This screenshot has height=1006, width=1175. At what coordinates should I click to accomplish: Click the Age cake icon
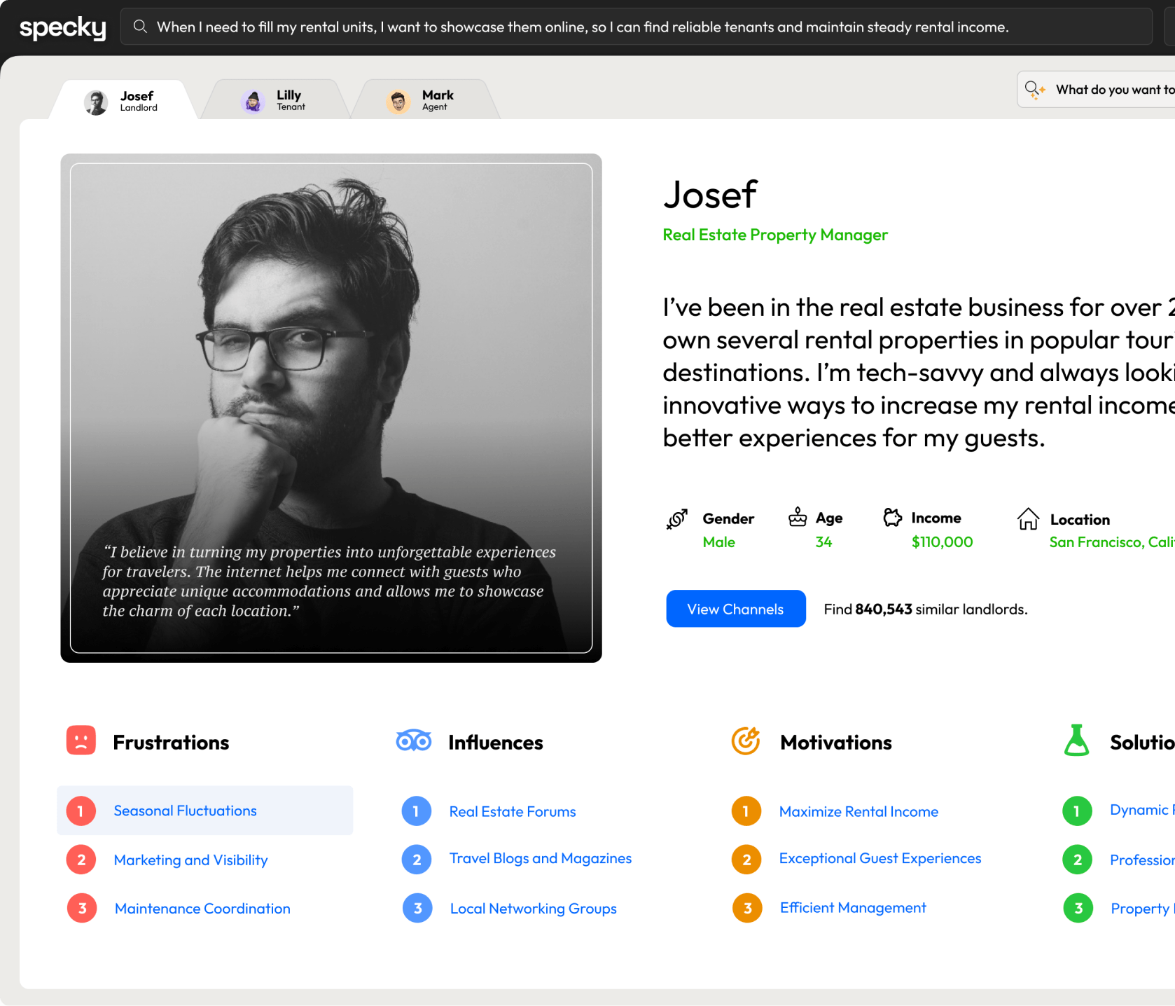click(797, 517)
